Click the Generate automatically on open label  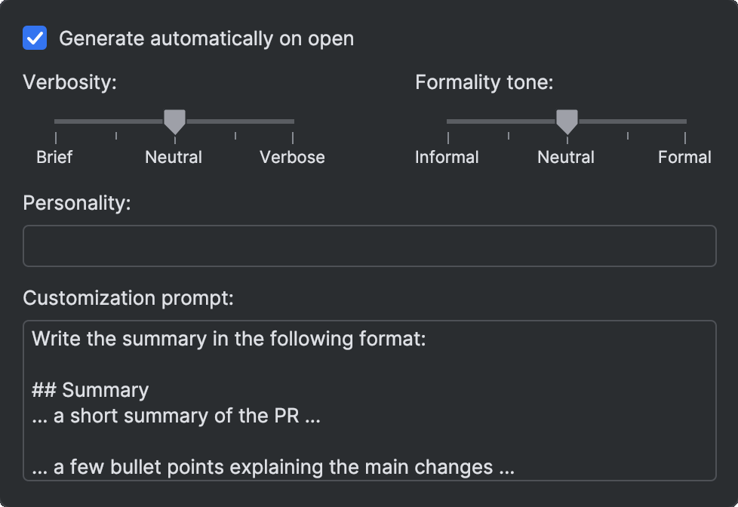tap(207, 38)
